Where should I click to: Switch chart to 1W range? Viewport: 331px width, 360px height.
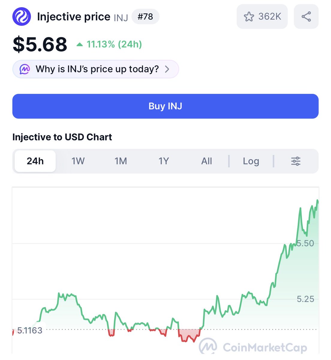(78, 161)
